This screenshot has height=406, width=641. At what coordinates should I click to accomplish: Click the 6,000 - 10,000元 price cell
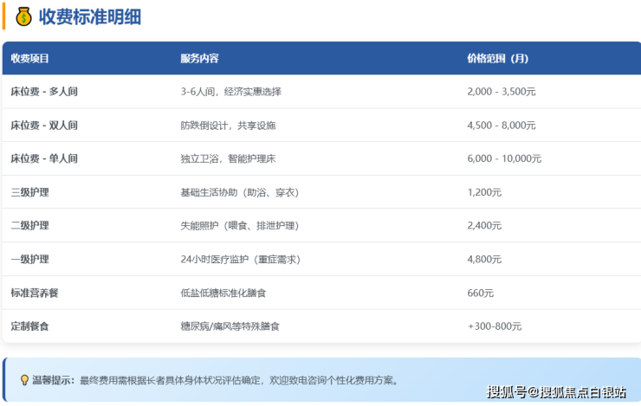click(x=503, y=158)
